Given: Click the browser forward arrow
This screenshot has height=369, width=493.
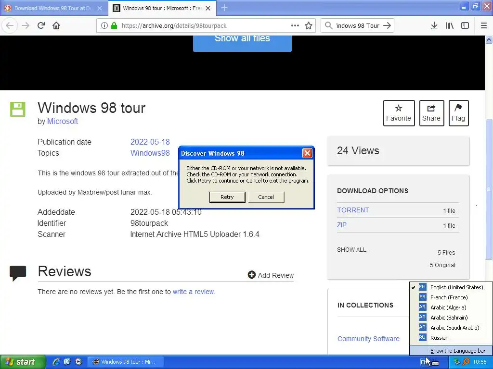Looking at the screenshot, I should click(x=26, y=26).
